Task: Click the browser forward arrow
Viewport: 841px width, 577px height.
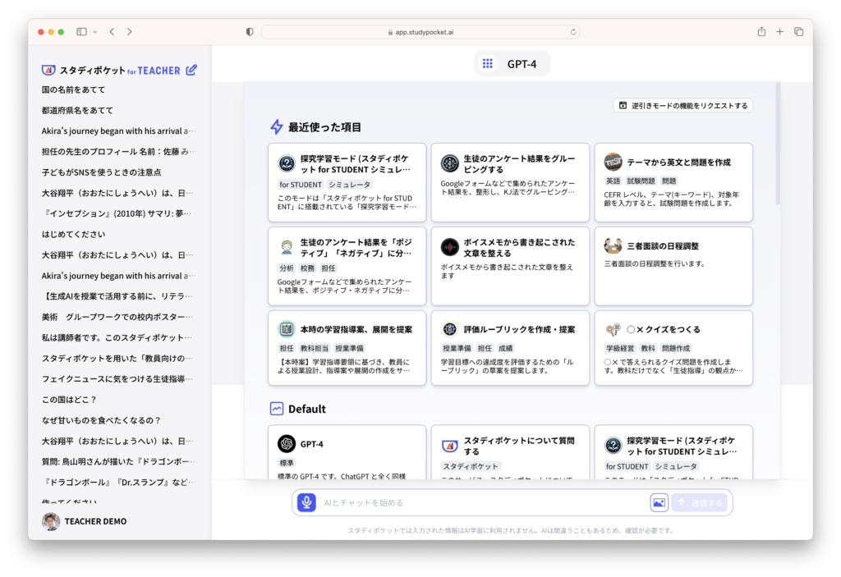Action: (x=129, y=32)
